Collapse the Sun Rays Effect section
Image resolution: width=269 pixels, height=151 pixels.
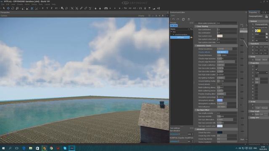coord(195,110)
